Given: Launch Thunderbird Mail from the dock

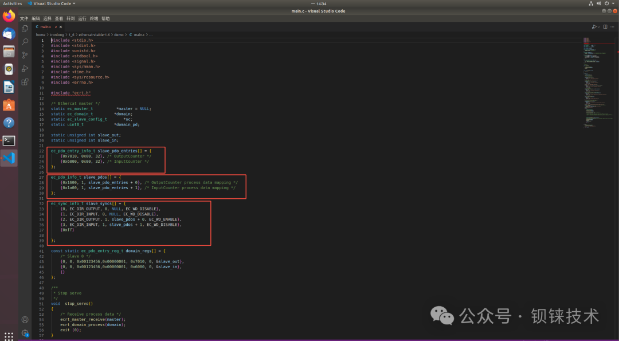Looking at the screenshot, I should [x=9, y=34].
